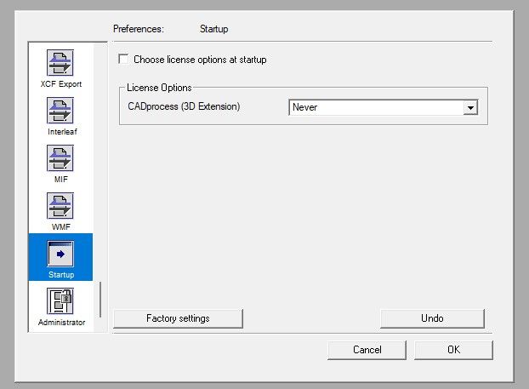Click the License Options group title
The height and width of the screenshot is (389, 529).
[159, 88]
